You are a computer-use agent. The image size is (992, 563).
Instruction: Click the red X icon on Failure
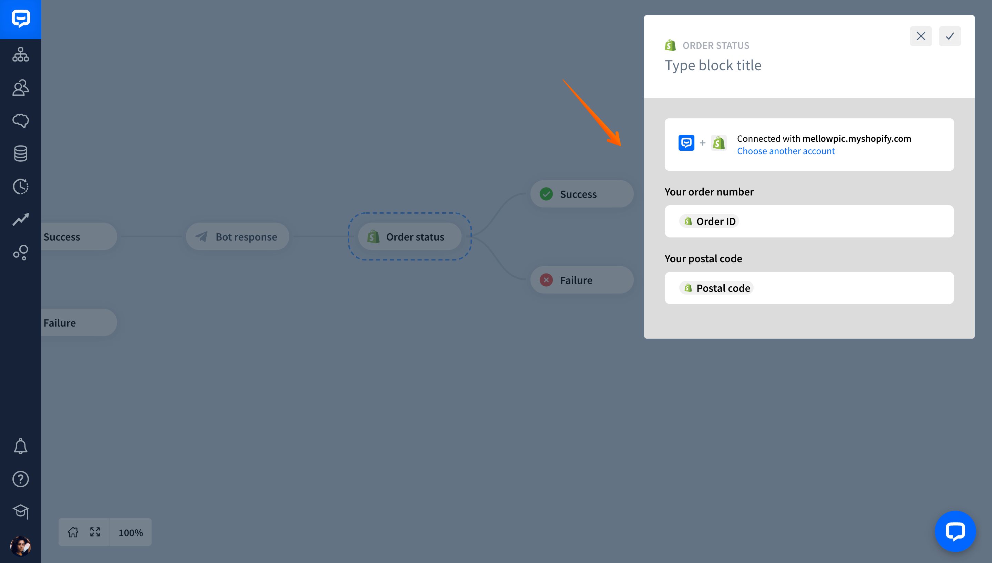546,279
